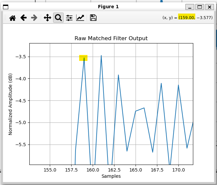Screen dimensions: 217x185
Task: Toggle the Zoom to rectangle tool
Action: coord(58,18)
